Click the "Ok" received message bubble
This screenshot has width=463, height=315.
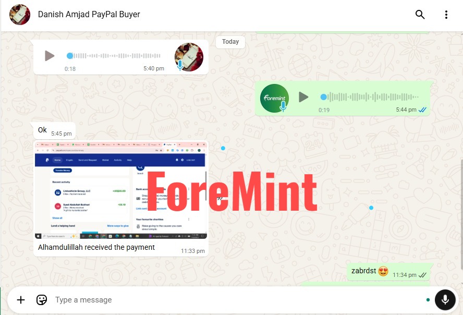coord(55,130)
